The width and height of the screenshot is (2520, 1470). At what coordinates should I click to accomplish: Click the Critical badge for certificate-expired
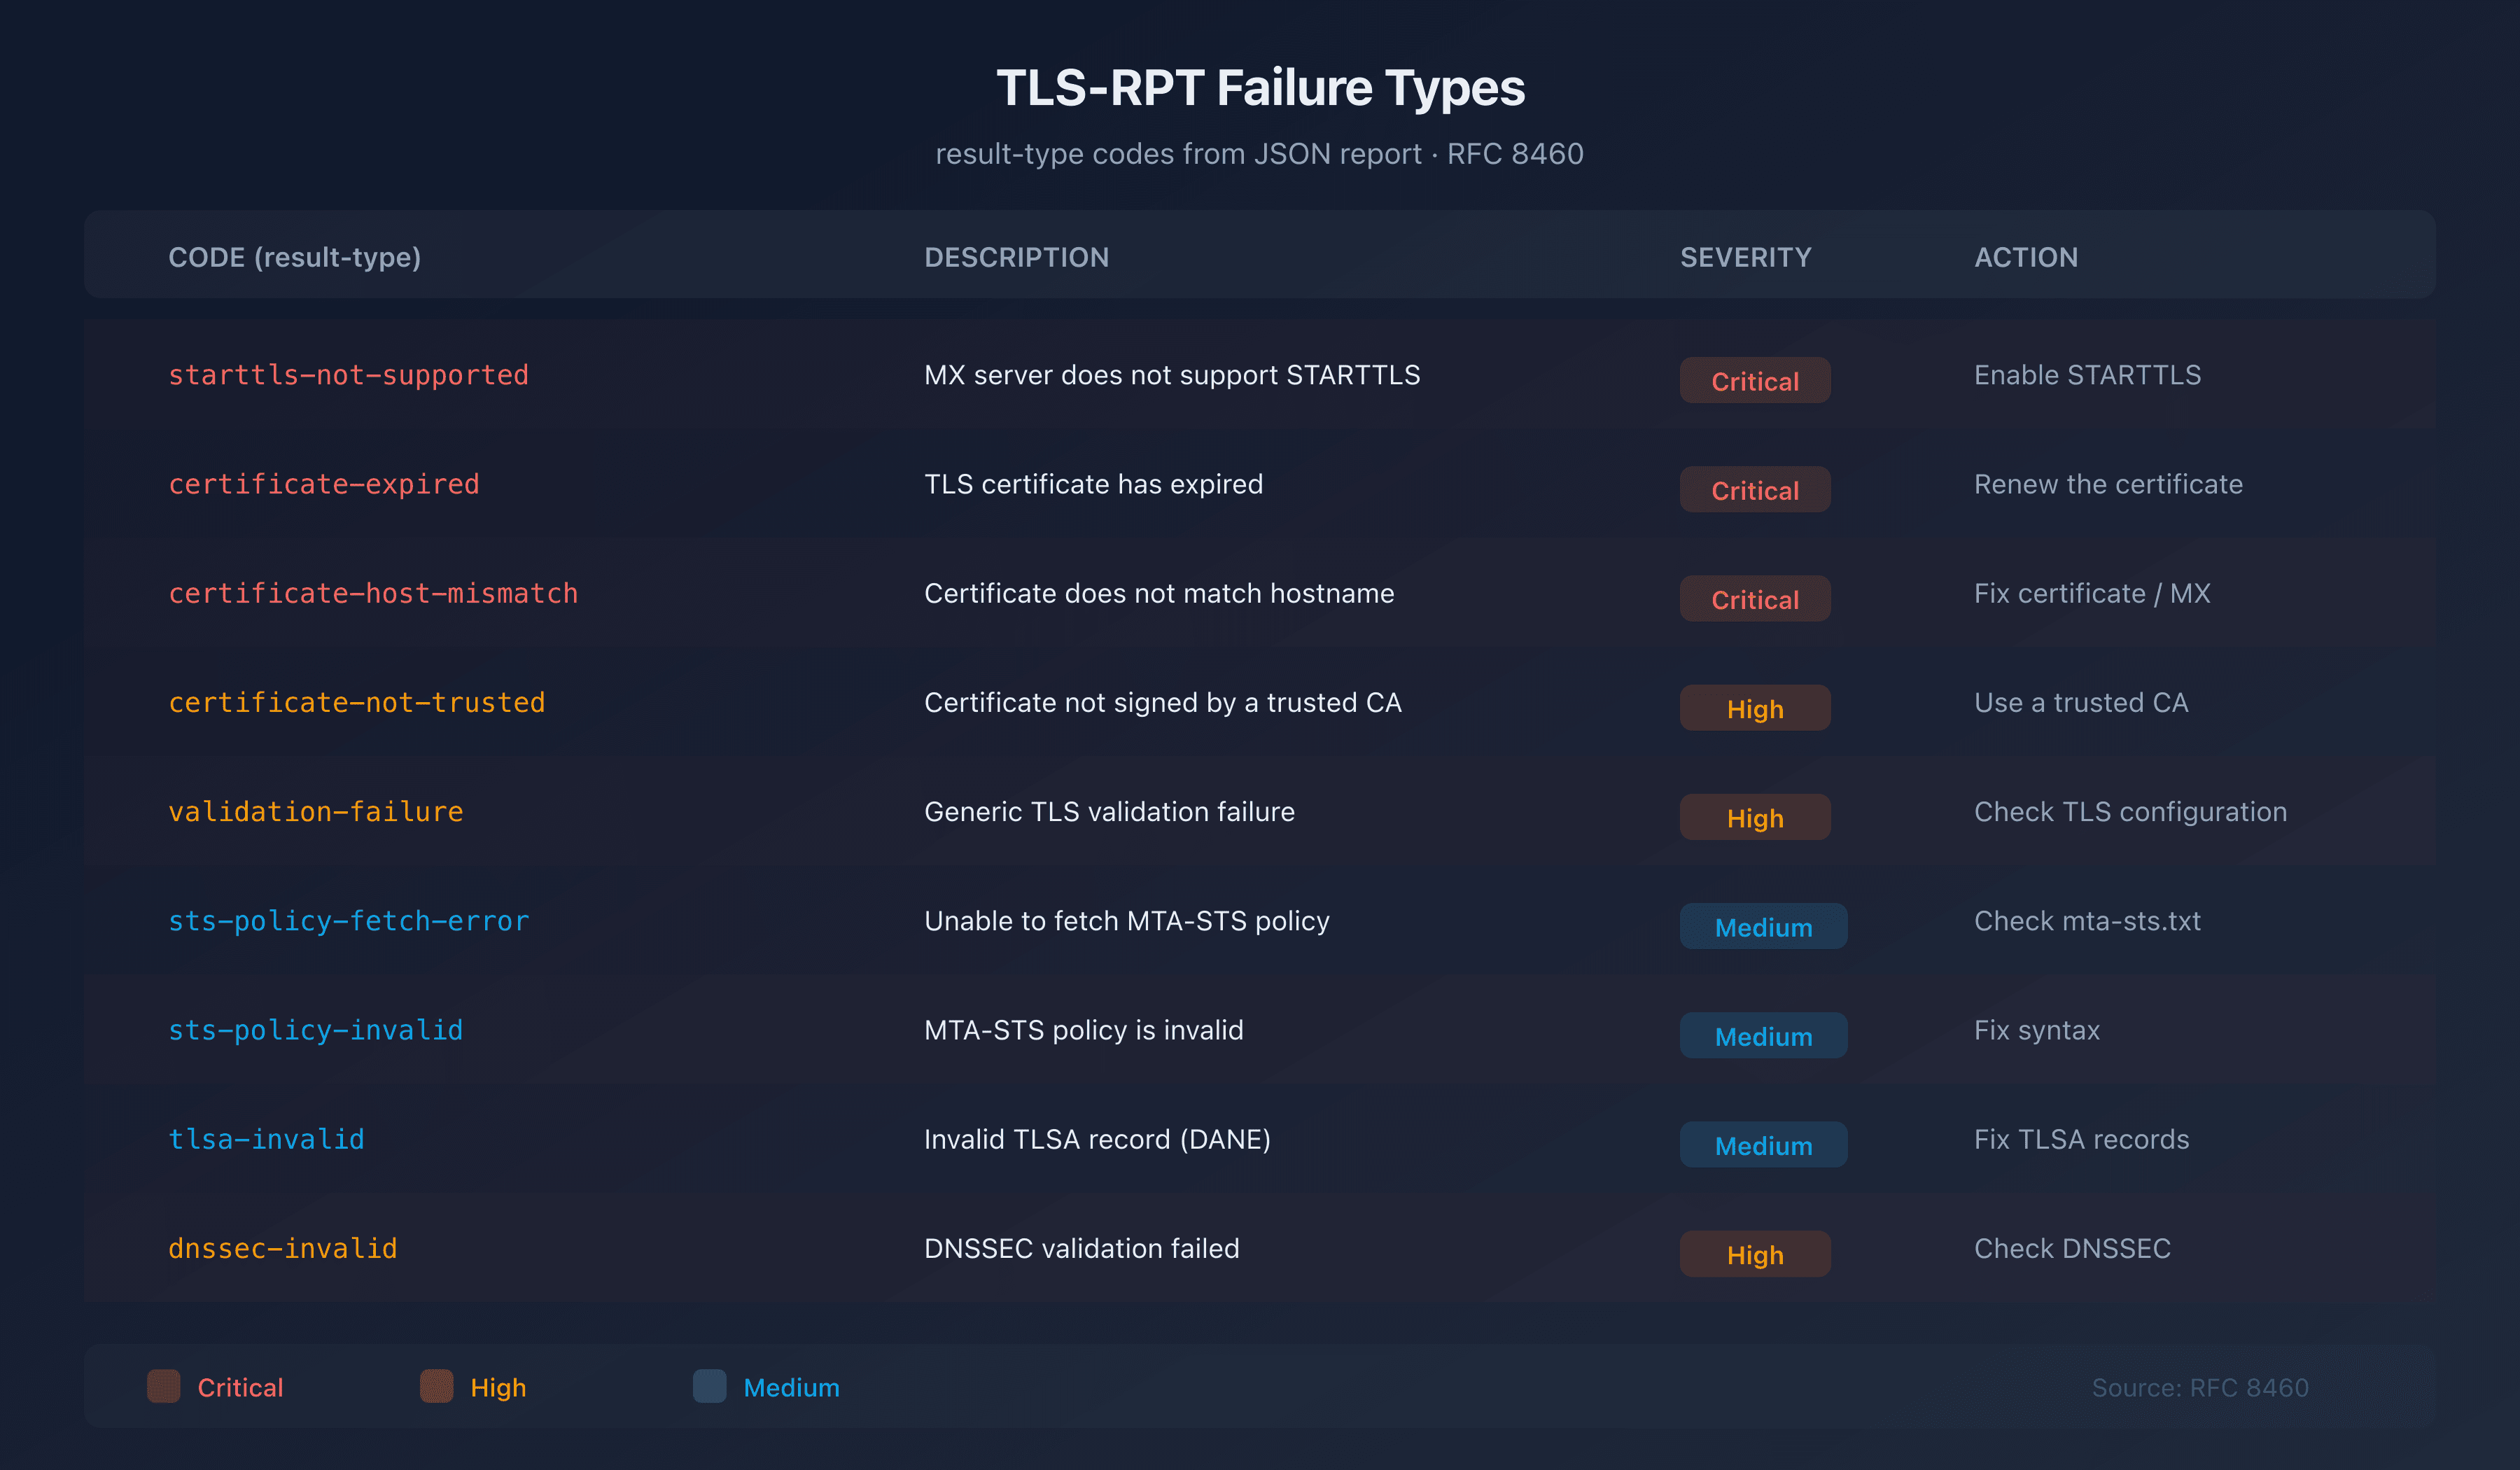tap(1755, 490)
